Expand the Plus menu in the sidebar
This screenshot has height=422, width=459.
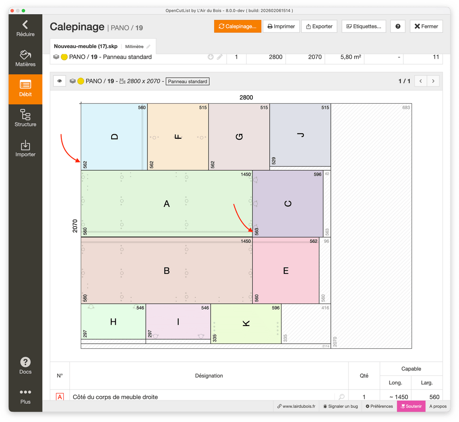pos(25,396)
